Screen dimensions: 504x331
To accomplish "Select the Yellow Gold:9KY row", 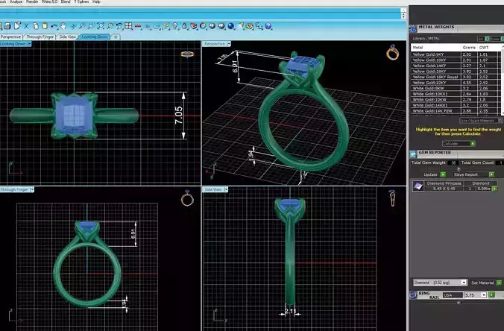I will [456, 54].
